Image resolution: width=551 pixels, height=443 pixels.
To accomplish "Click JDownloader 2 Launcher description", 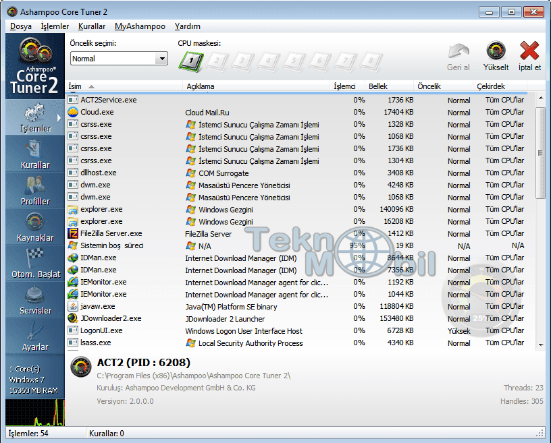I will point(225,319).
